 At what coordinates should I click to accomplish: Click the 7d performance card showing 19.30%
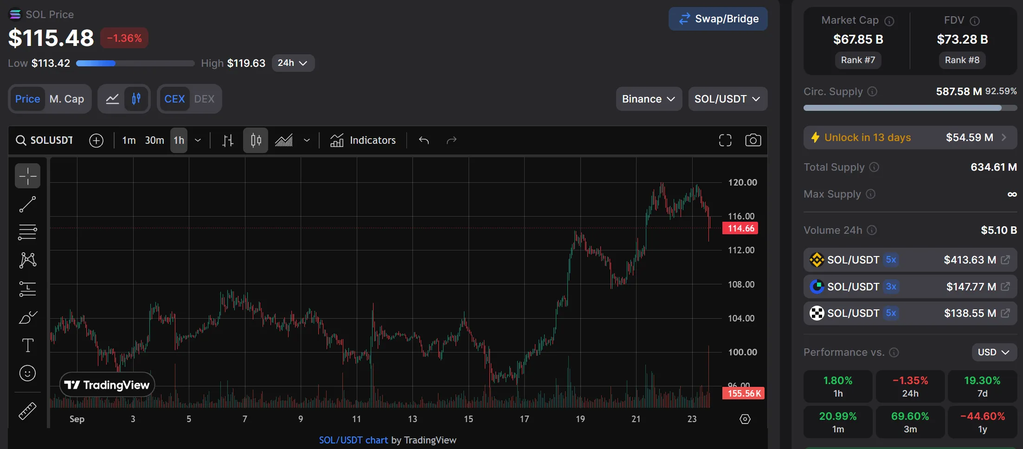[982, 386]
